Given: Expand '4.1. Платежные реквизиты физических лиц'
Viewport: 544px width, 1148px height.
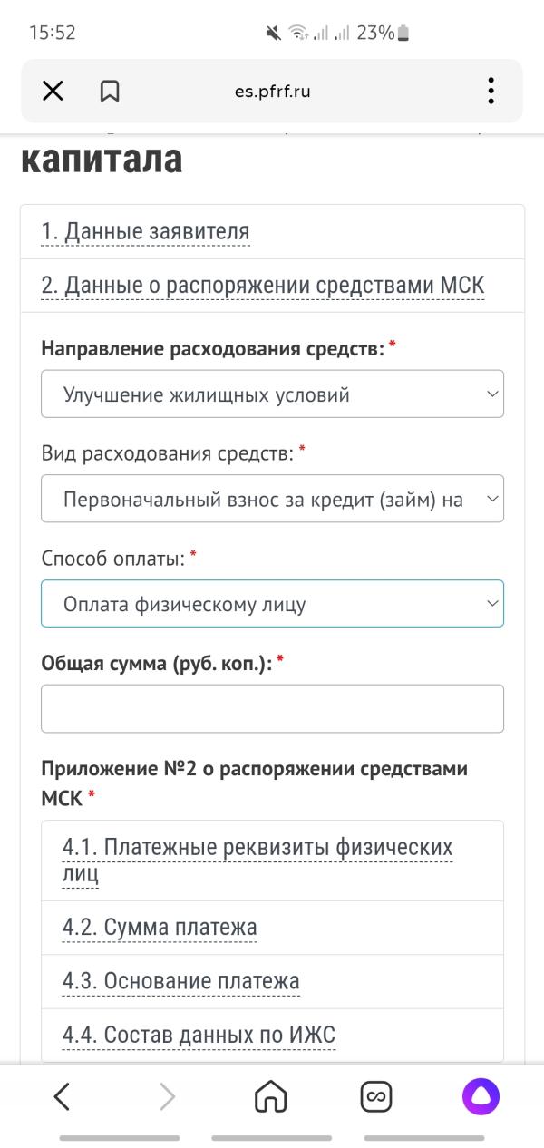Looking at the screenshot, I should click(x=257, y=861).
